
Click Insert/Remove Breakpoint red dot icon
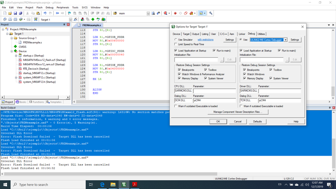(175, 13)
